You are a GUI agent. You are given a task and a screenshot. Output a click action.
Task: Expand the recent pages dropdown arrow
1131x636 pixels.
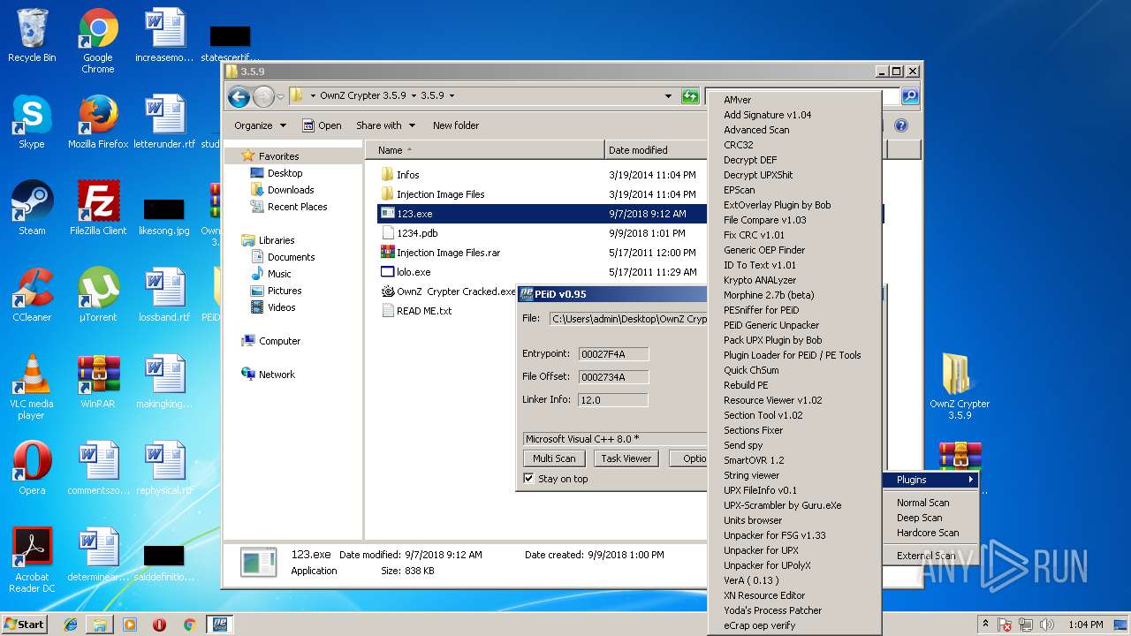point(280,96)
